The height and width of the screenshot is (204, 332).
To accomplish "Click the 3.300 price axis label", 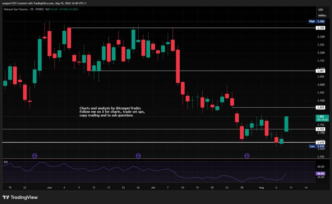I will click(321, 37).
